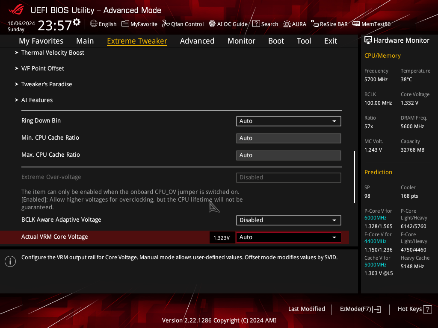The image size is (438, 328).
Task: Click 4400MHz E-Core prediction link
Action: tap(375, 241)
